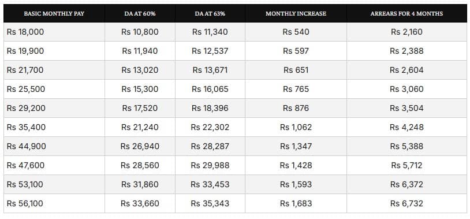Viewport: 470px width, 219px height.
Task: Click the Monthly Increase column header
Action: tap(296, 13)
